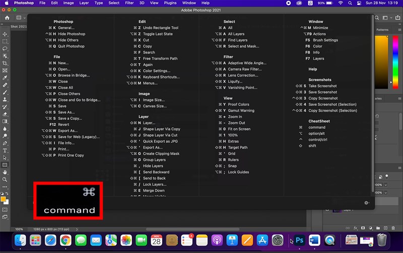
Task: Click the orange foreground color swatch
Action: click(x=4, y=199)
